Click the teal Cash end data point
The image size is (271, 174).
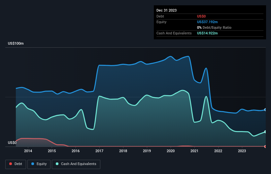265,132
